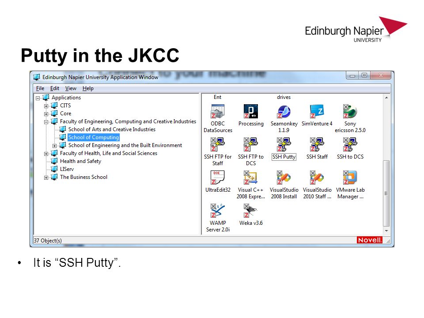Select the Core folder label
The image size is (424, 318).
(x=66, y=114)
